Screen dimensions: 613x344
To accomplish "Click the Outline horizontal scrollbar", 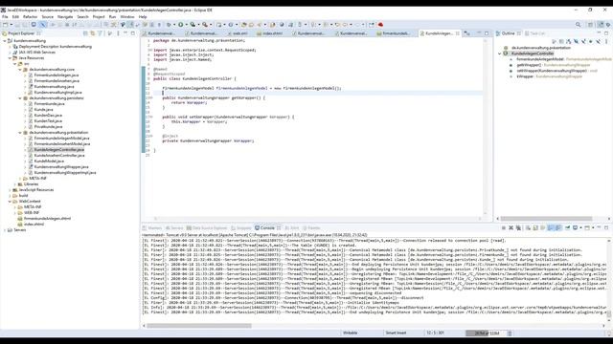I will click(x=547, y=219).
